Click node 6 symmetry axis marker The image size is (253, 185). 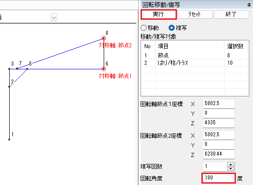[x=104, y=69]
